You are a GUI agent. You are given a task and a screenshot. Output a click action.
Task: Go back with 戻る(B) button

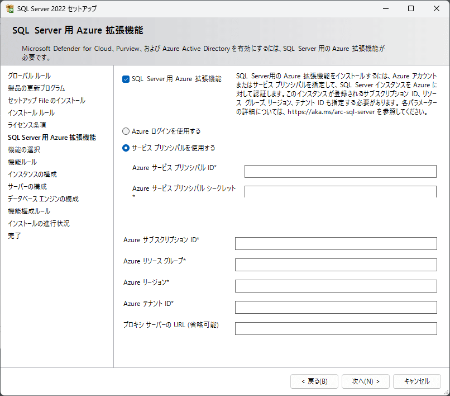(314, 381)
